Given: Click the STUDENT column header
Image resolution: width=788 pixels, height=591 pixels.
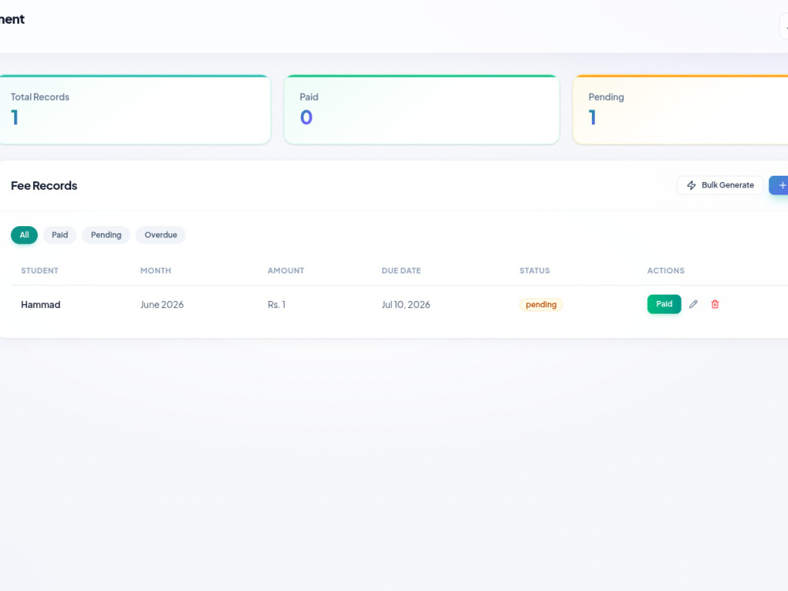Looking at the screenshot, I should [39, 270].
